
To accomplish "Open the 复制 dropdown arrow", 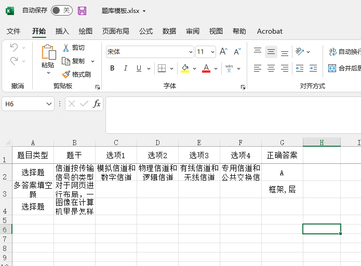I will point(92,61).
